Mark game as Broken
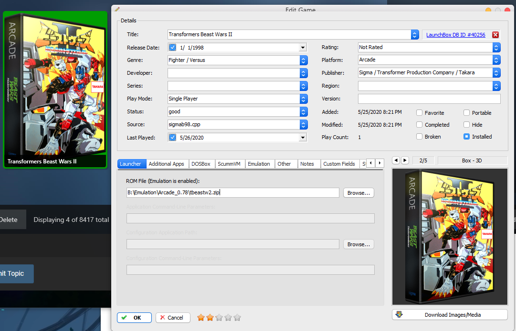This screenshot has width=516, height=331. click(x=419, y=136)
